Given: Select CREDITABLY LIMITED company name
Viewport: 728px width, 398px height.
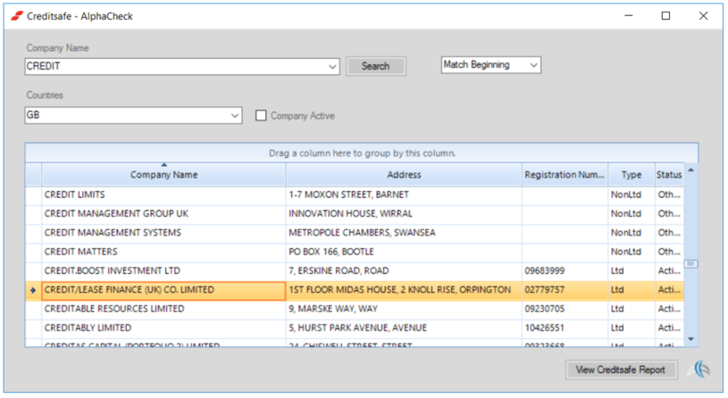Looking at the screenshot, I should tap(88, 328).
